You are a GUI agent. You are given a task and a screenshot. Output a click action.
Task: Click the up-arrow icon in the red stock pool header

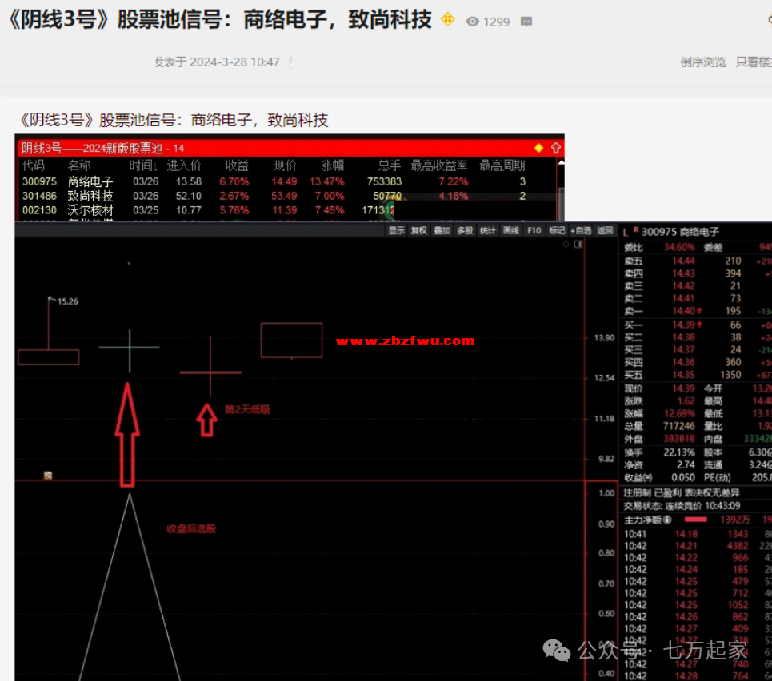tap(556, 148)
